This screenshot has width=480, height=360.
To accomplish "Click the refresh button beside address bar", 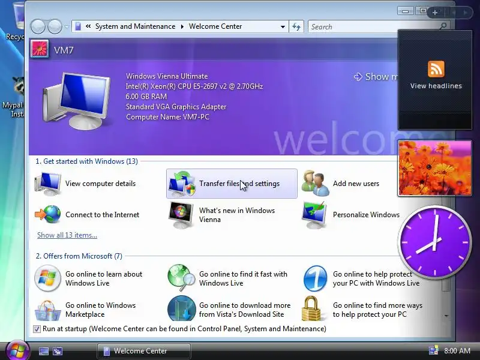I will coord(296,26).
